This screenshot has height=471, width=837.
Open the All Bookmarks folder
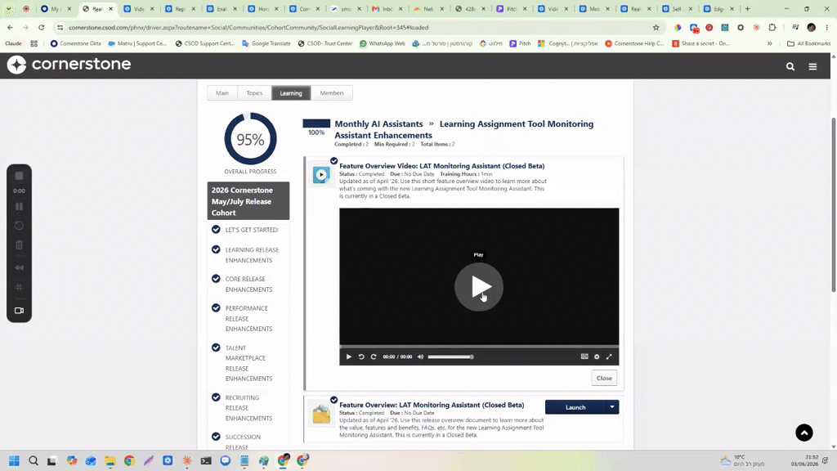point(808,43)
